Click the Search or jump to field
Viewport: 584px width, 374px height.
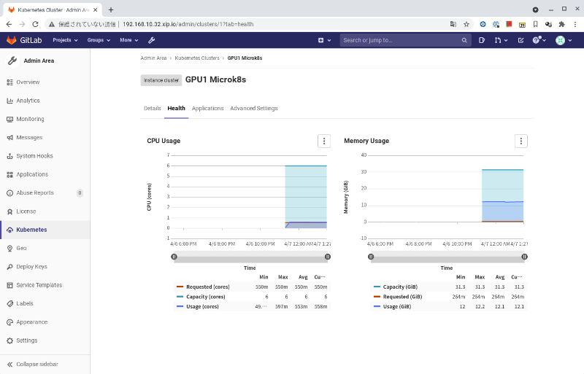401,40
